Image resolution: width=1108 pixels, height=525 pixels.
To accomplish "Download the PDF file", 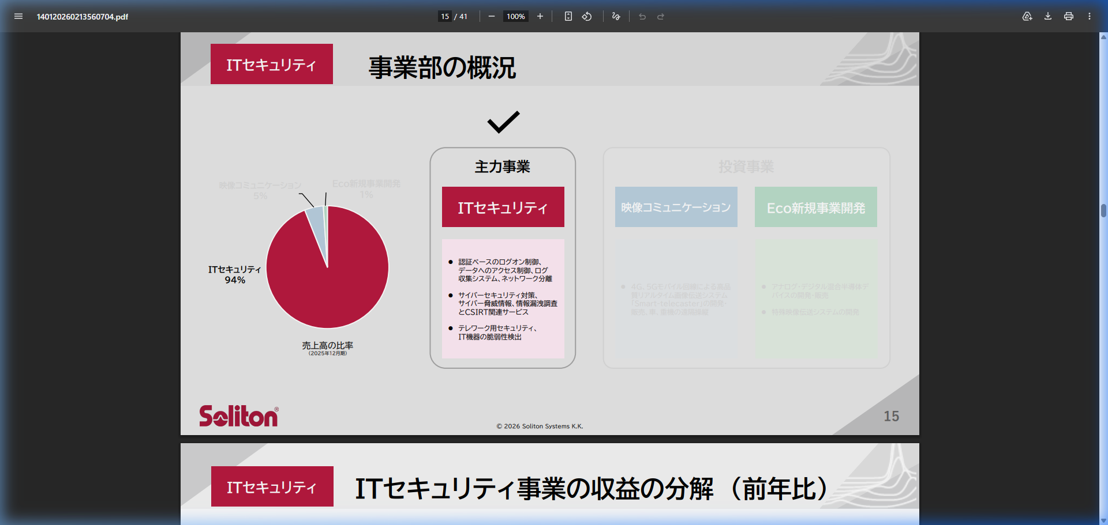I will [x=1047, y=16].
